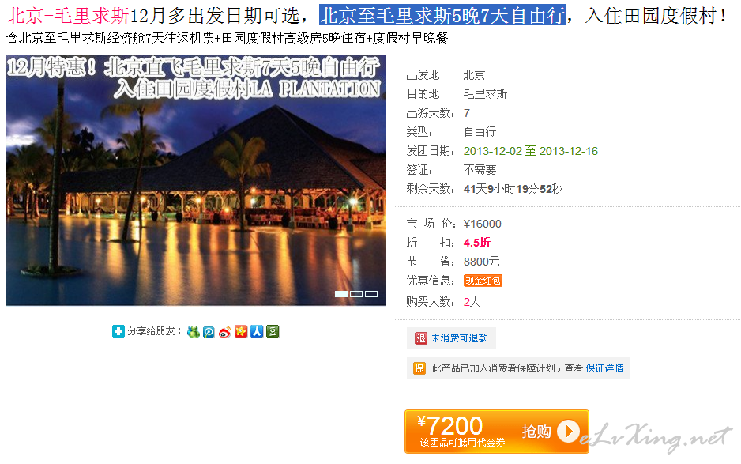Click the red 退 refund badge icon
Viewport: 741px width, 464px height.
[420, 338]
